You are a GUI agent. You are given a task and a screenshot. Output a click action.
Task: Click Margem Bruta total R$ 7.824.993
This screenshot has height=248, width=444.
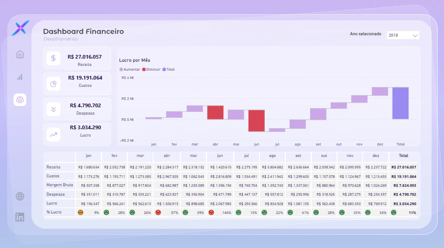(405, 186)
